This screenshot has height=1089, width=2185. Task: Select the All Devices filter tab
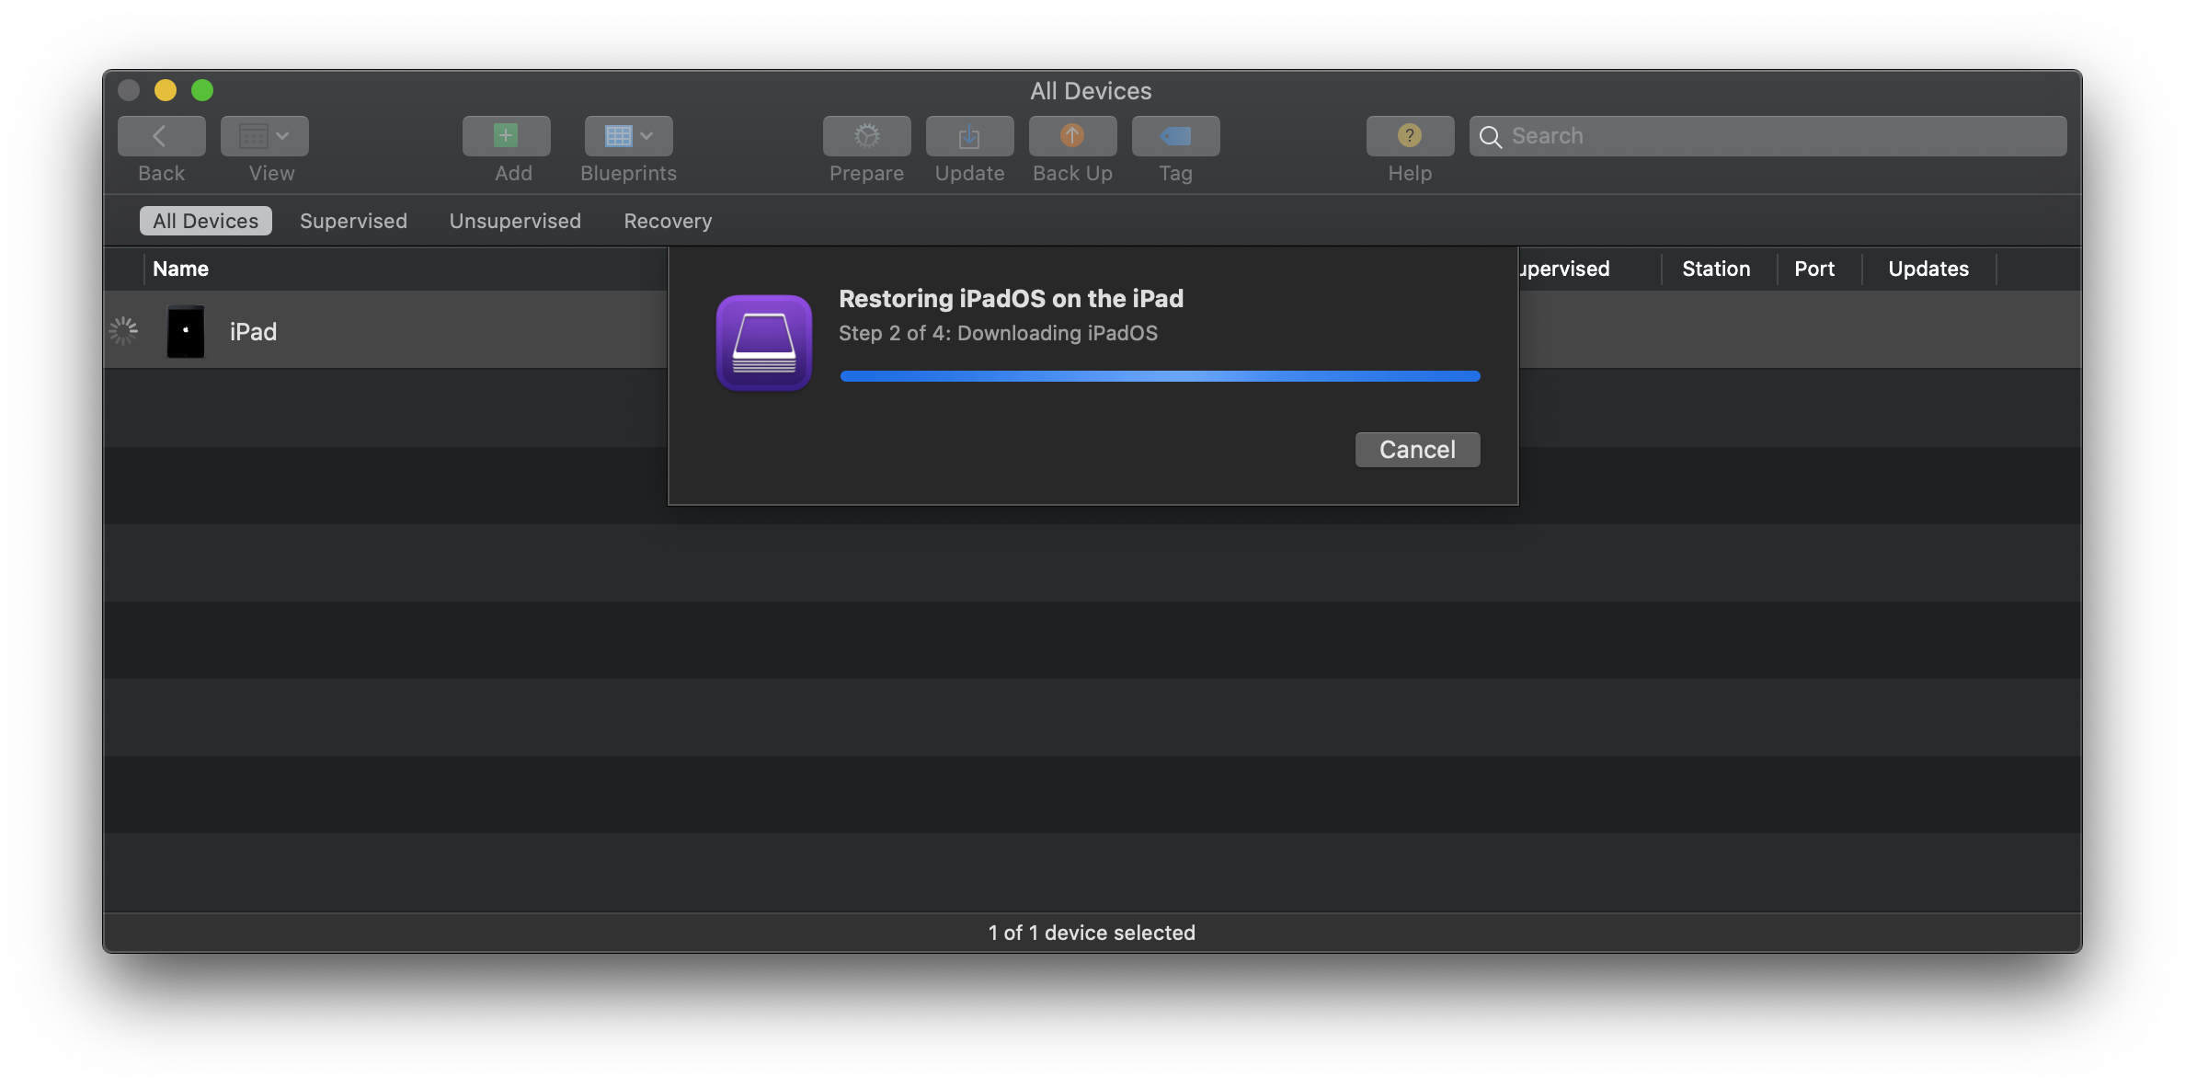pyautogui.click(x=205, y=221)
